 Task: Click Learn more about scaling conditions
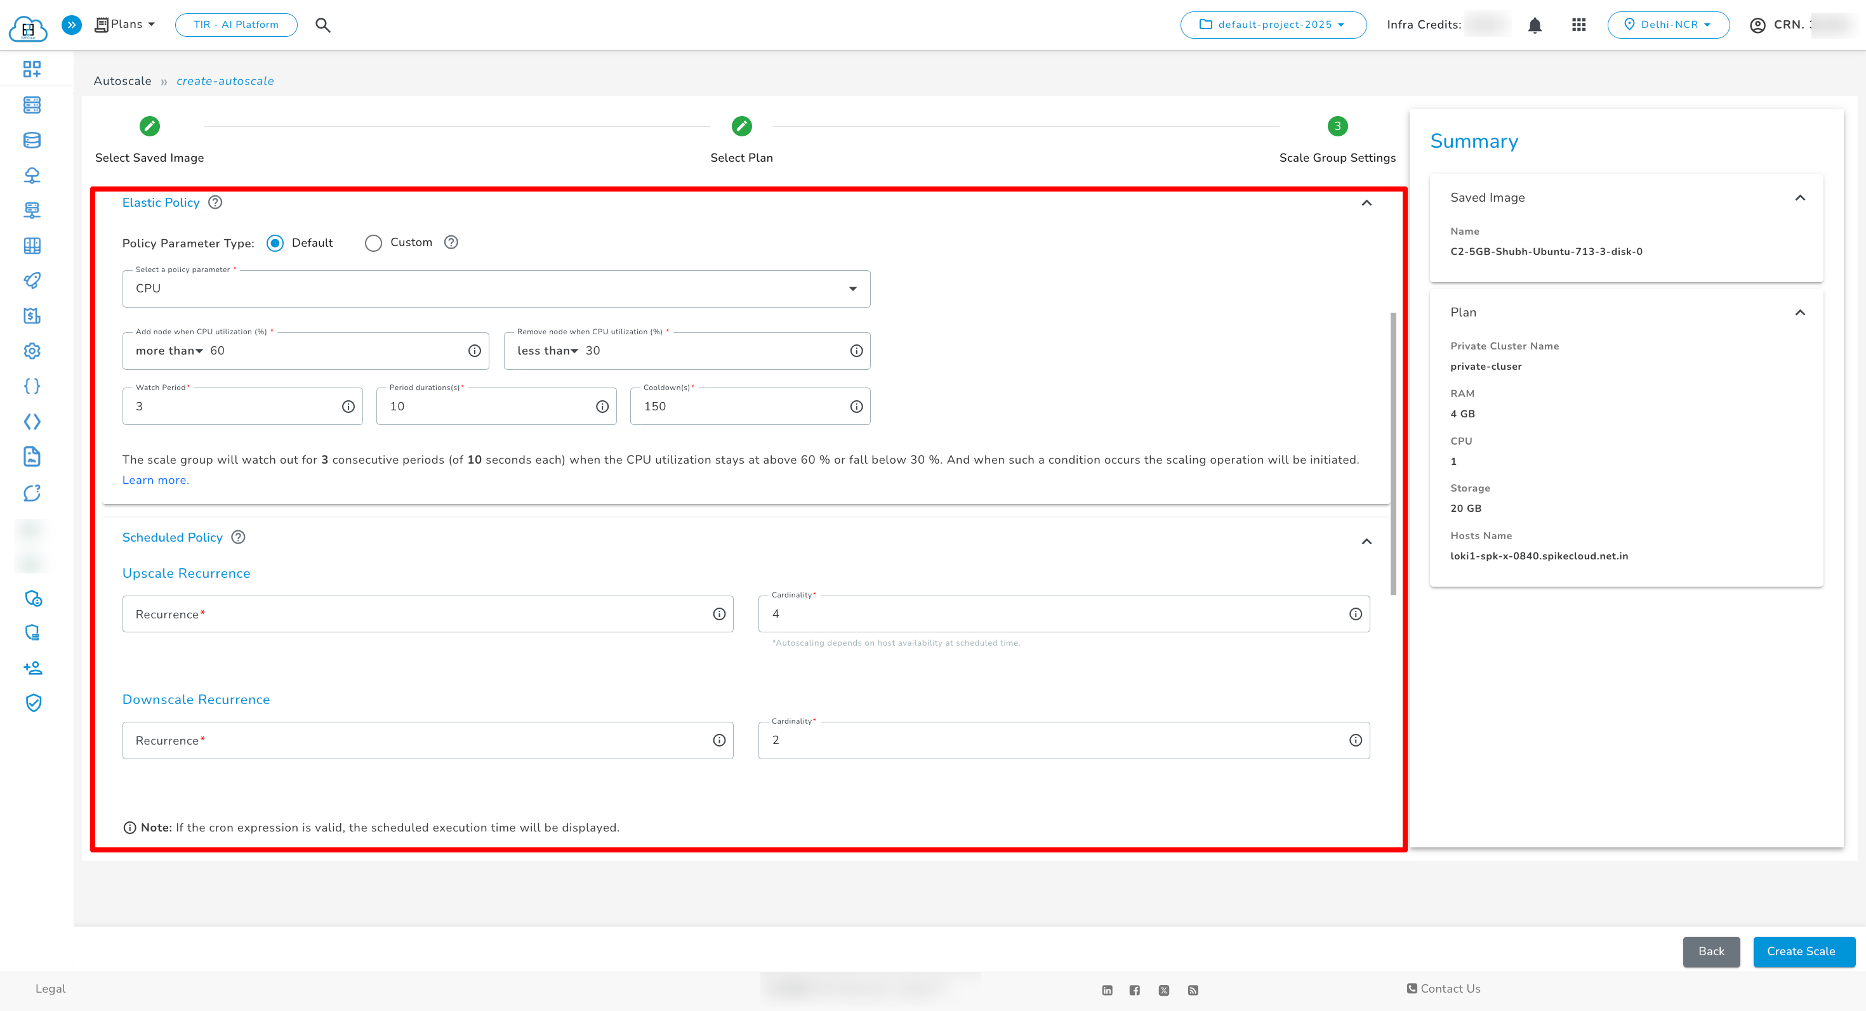point(154,479)
